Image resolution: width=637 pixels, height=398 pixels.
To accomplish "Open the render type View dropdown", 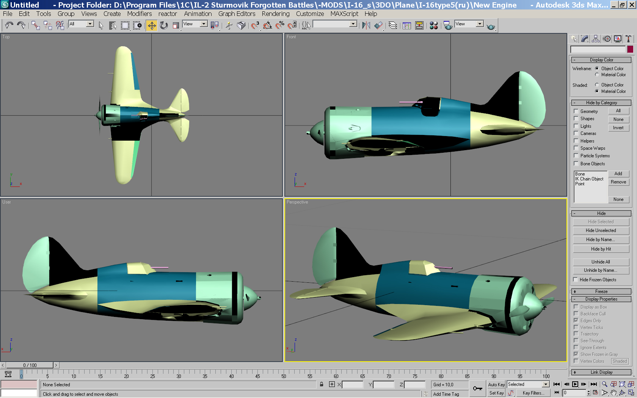I will pos(480,24).
